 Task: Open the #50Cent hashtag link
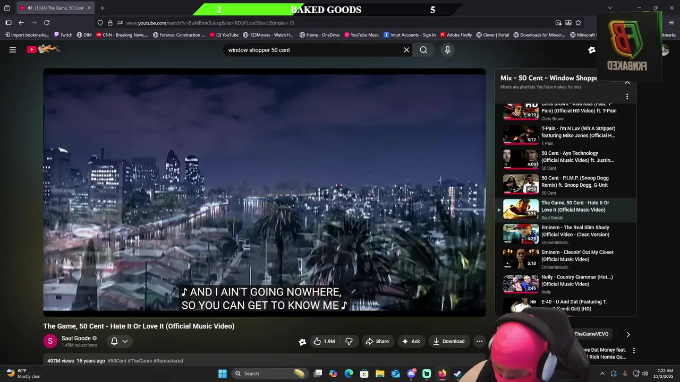pos(117,361)
